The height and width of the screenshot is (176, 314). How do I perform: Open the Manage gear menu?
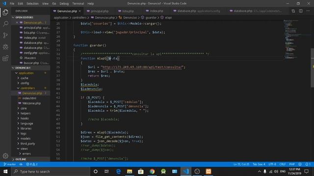5,155
